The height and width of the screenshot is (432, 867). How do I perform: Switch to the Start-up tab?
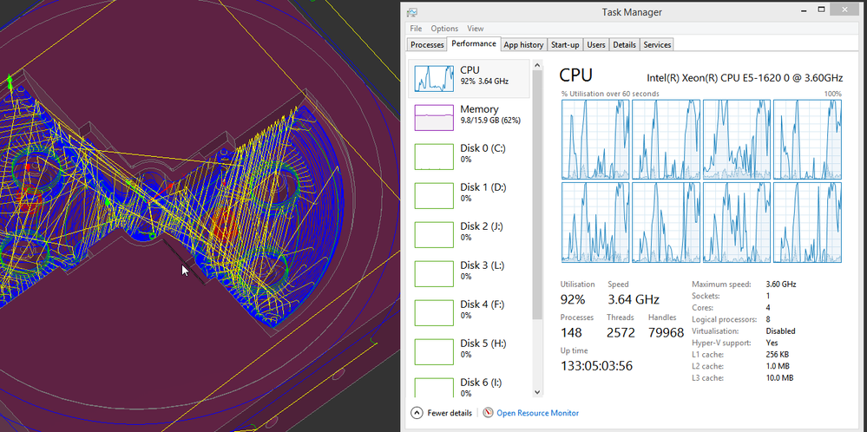(565, 45)
